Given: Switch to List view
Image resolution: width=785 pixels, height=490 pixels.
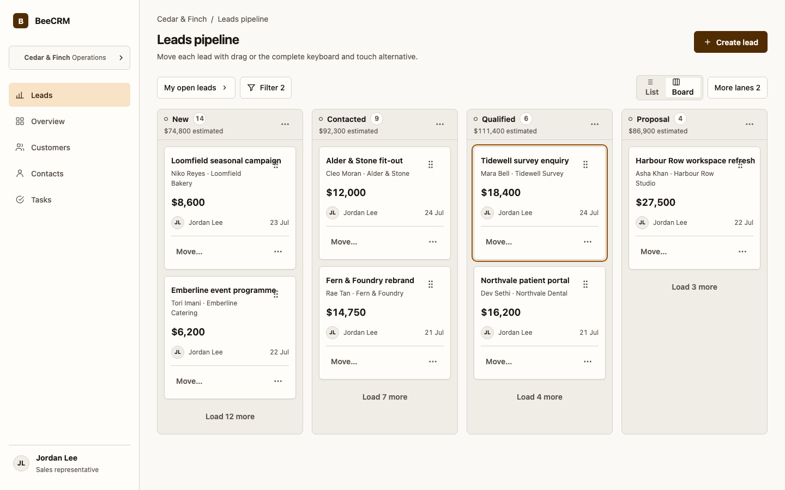Looking at the screenshot, I should coord(652,88).
